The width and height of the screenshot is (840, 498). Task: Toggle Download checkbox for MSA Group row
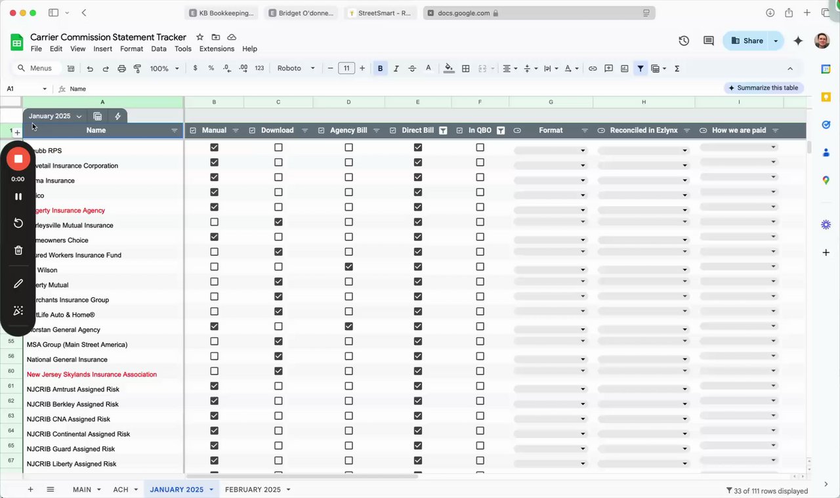tap(278, 341)
